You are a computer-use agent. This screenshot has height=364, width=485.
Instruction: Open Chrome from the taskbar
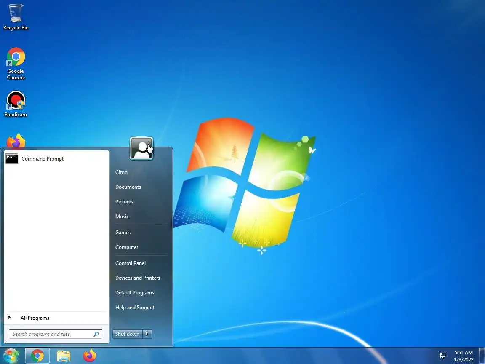[37, 356]
